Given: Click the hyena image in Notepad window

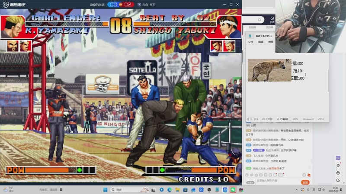Looking at the screenshot, I should click(269, 70).
